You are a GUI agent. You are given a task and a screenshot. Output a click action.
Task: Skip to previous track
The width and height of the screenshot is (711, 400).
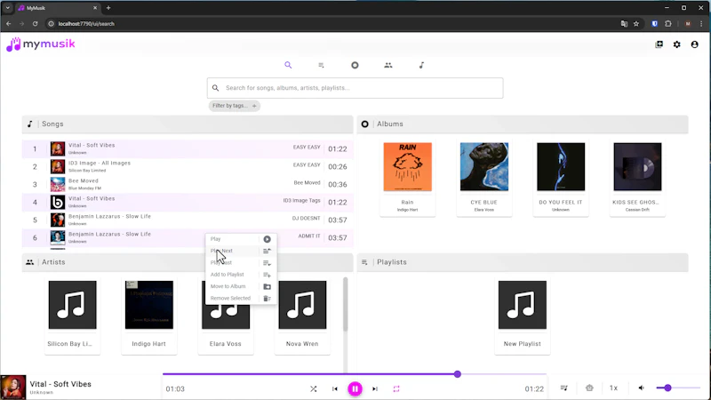(x=335, y=388)
